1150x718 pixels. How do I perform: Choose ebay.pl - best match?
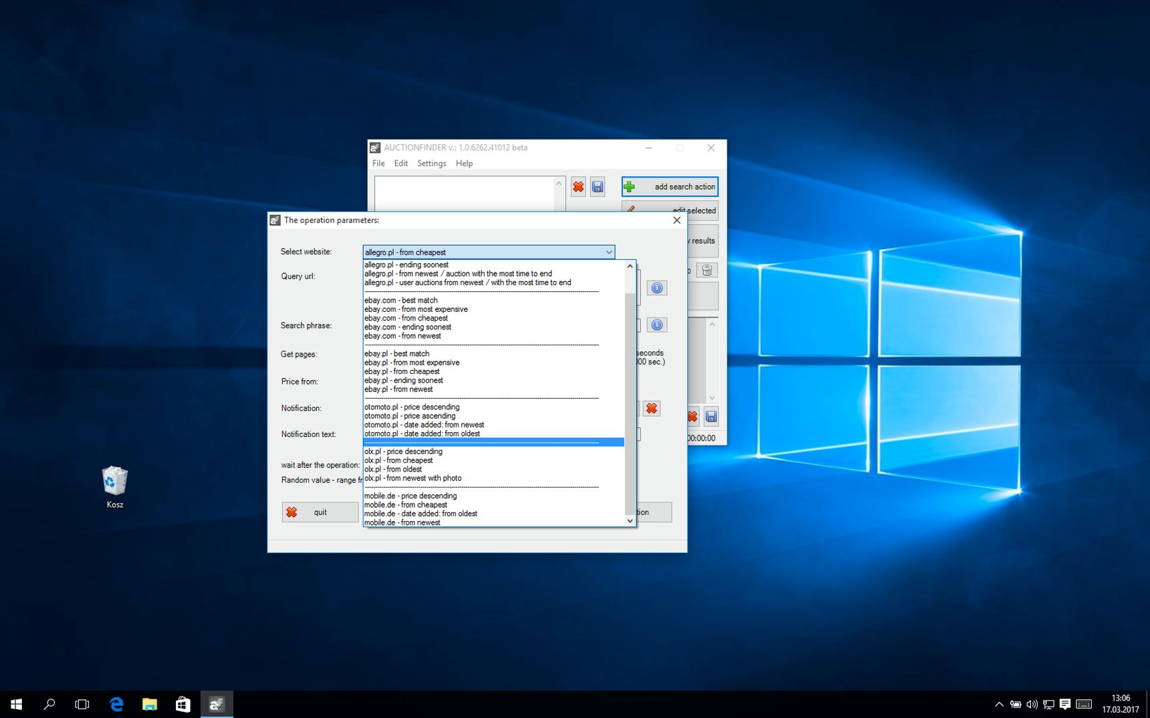[493, 354]
